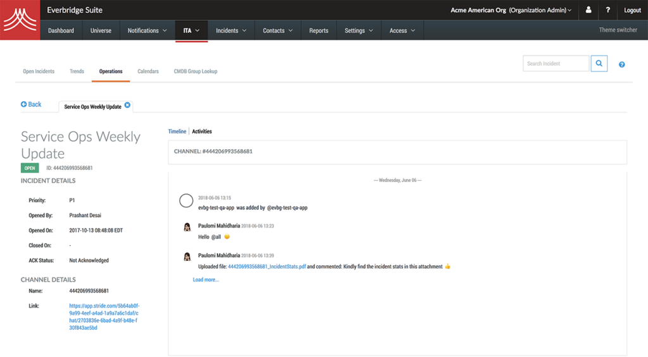
Task: Open Reports
Action: pyautogui.click(x=319, y=30)
